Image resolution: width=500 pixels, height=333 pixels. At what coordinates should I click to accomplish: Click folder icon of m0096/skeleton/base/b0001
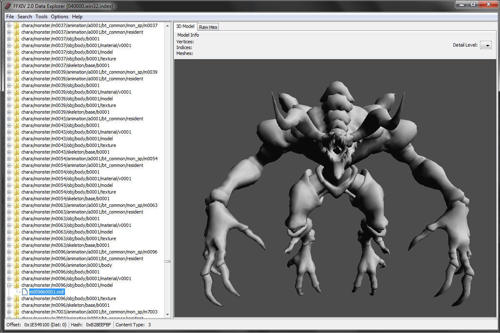(17, 305)
